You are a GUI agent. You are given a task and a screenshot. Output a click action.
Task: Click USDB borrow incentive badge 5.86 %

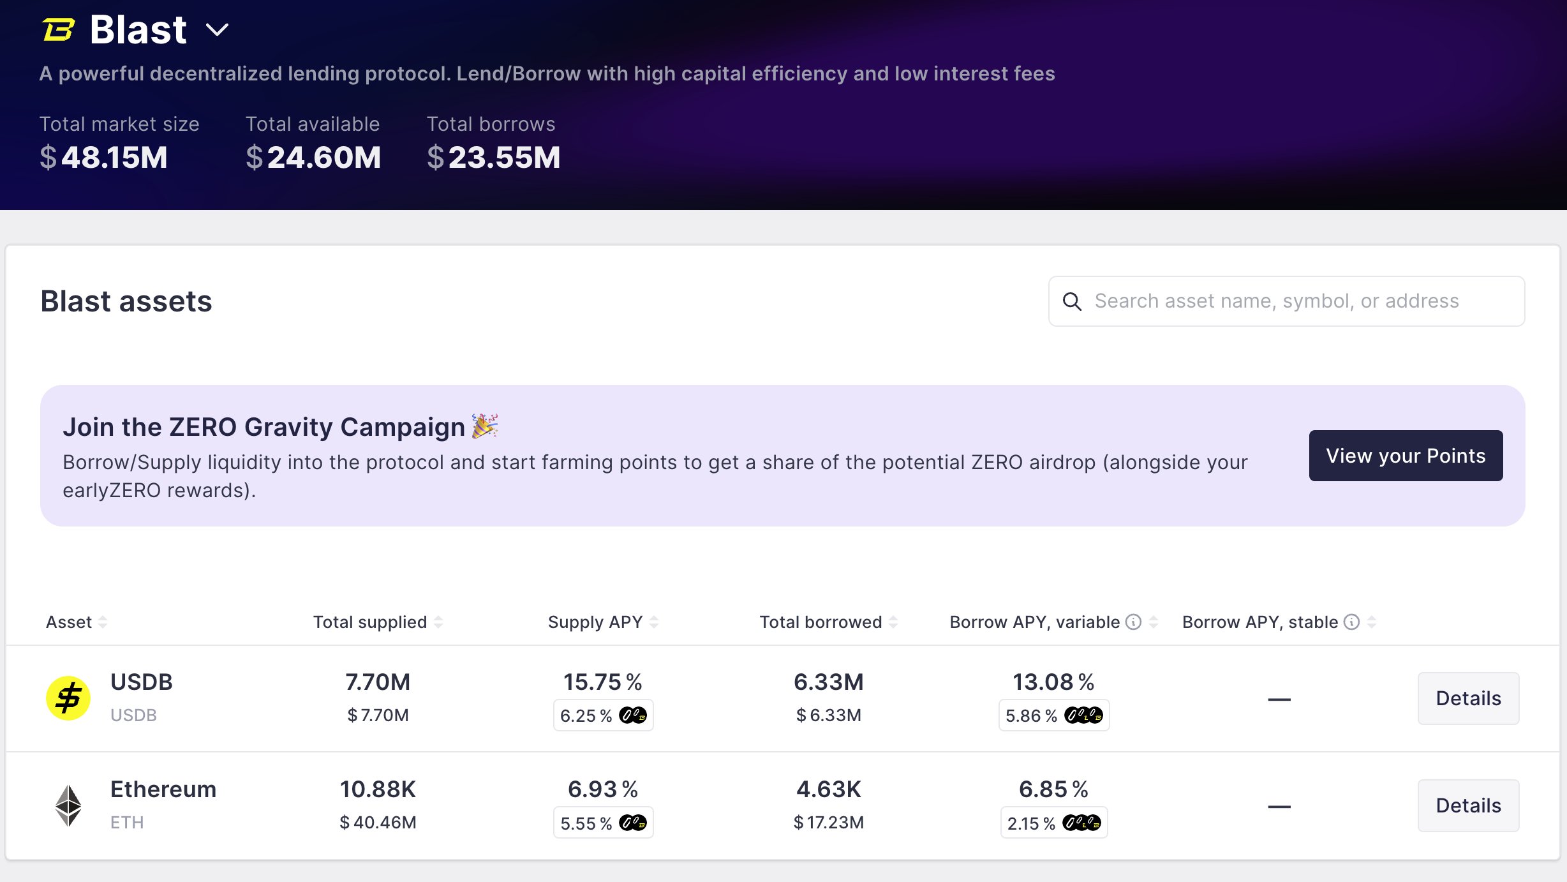click(x=1053, y=715)
